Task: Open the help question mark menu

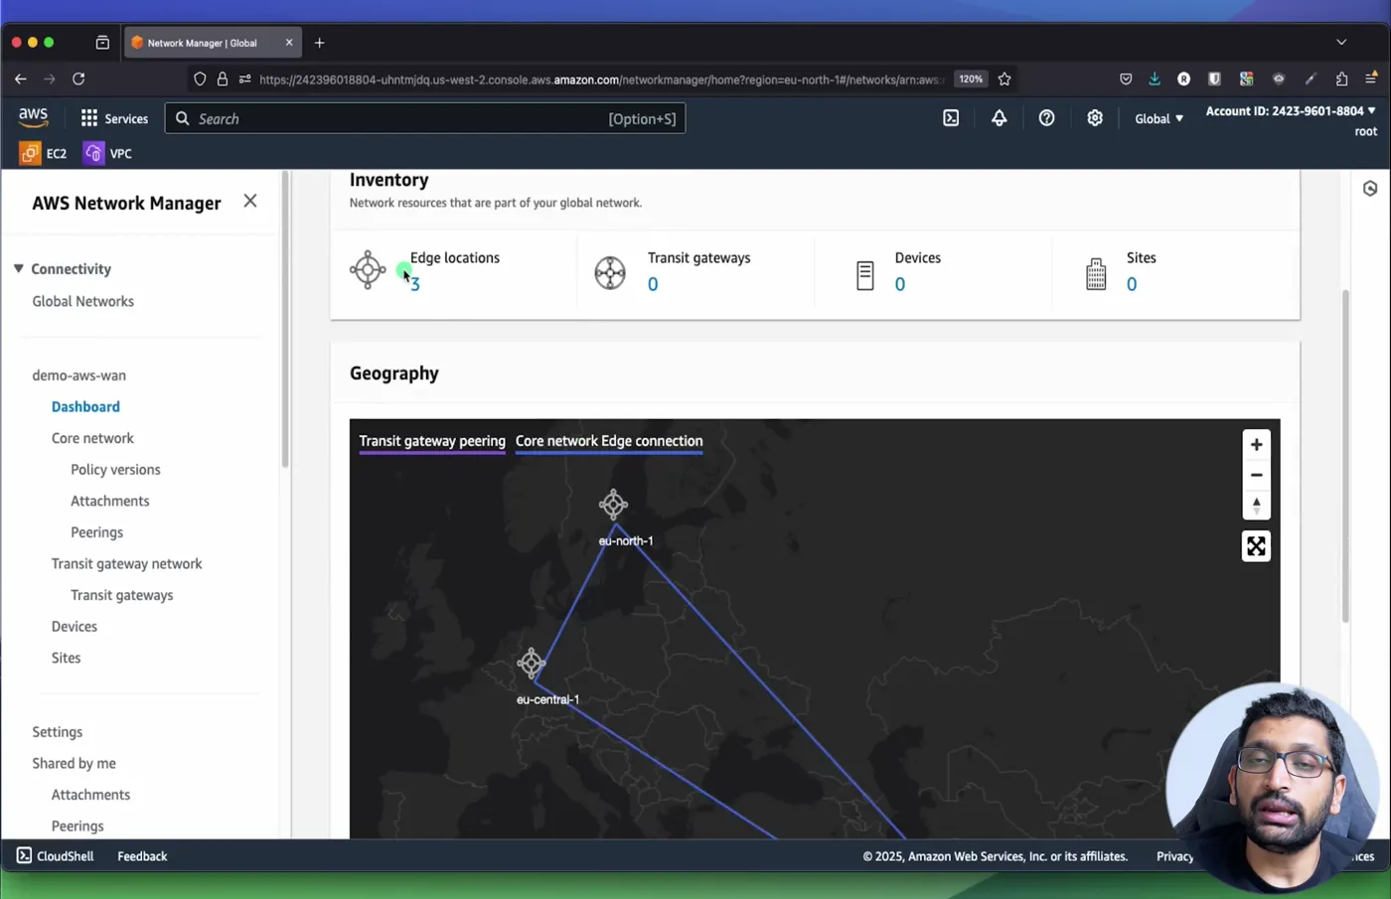Action: [1046, 118]
